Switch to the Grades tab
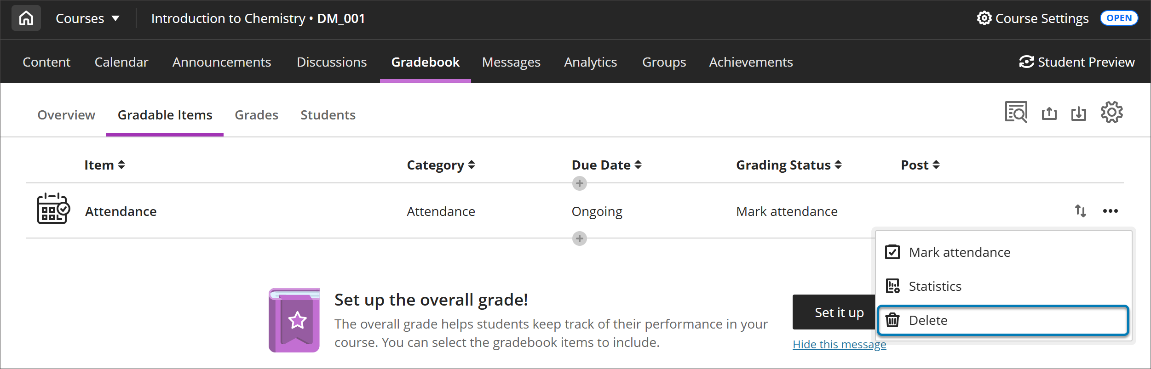 [x=256, y=115]
